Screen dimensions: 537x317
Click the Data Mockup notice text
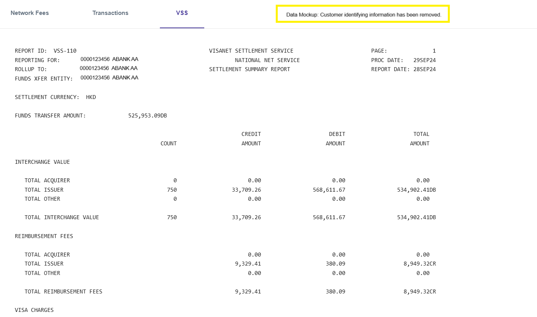click(x=364, y=15)
